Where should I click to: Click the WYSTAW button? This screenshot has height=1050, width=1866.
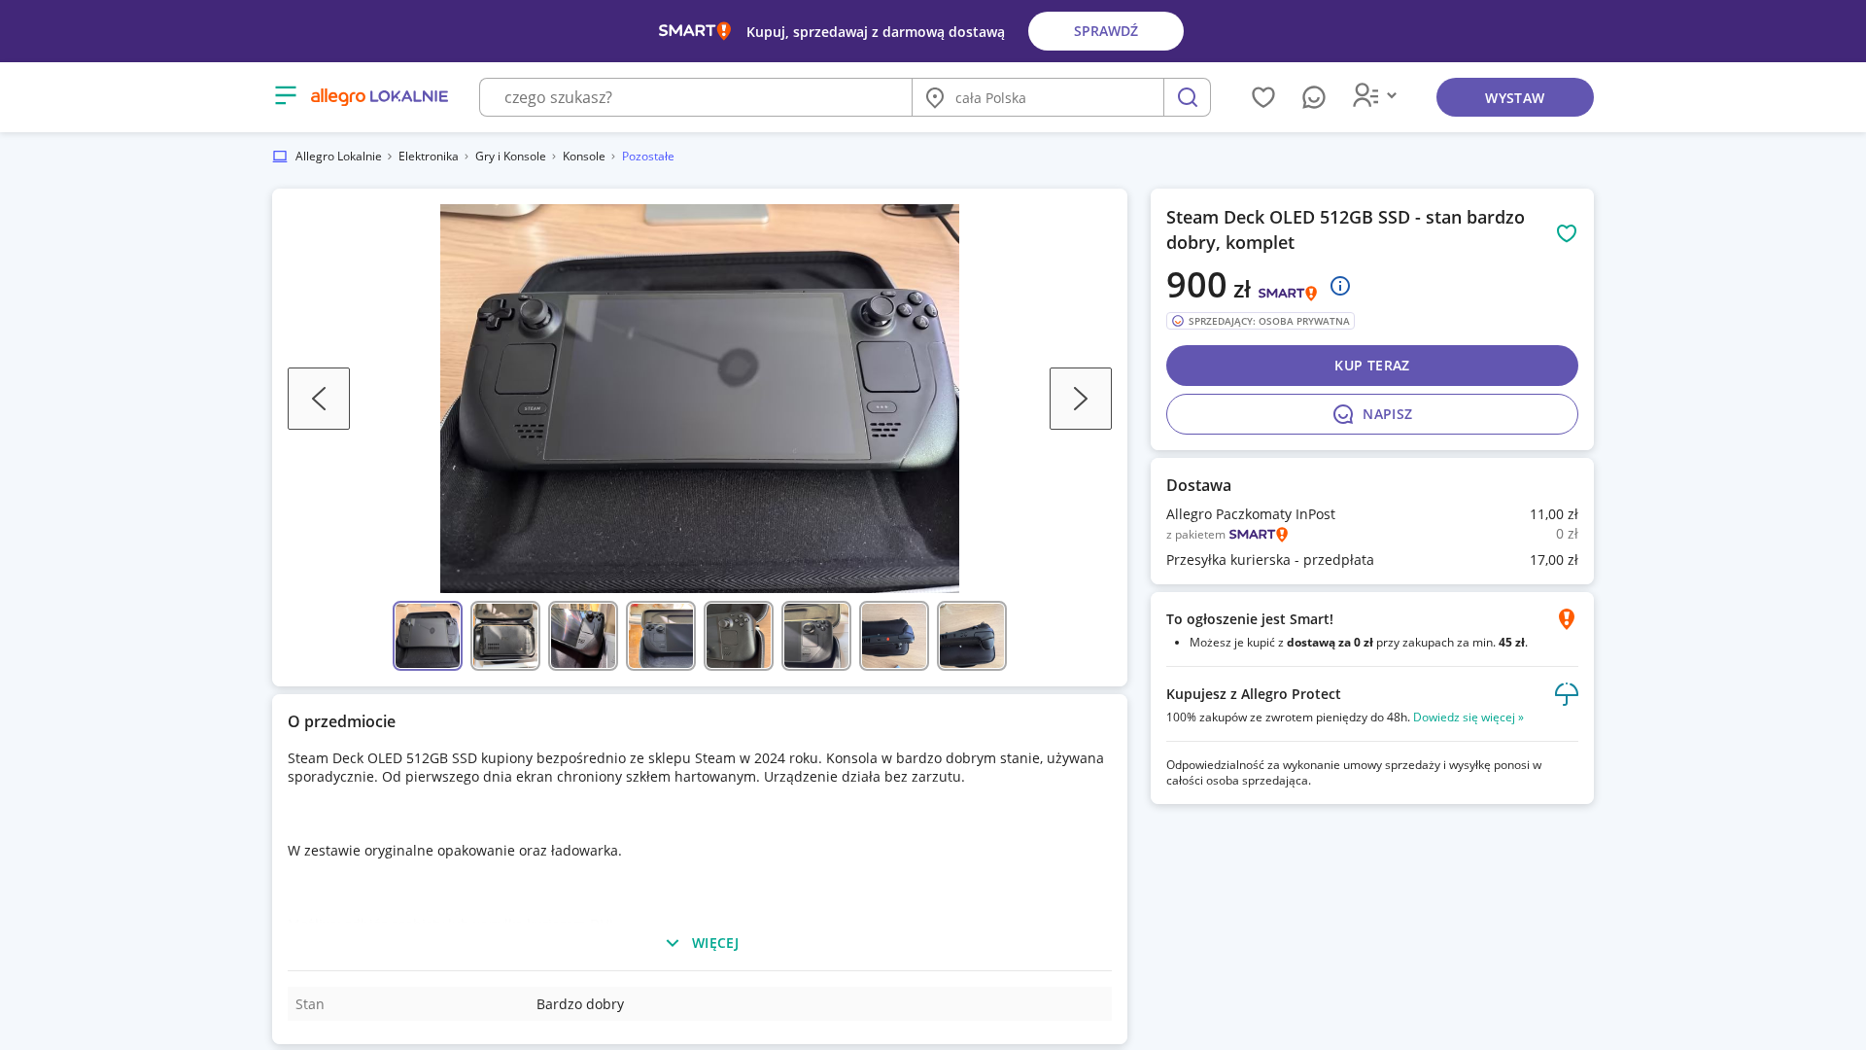click(x=1515, y=97)
